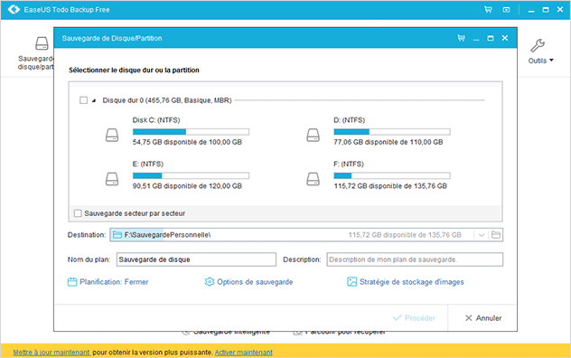Click the EaseUS logo in main title bar
571x358 pixels.
click(x=14, y=9)
